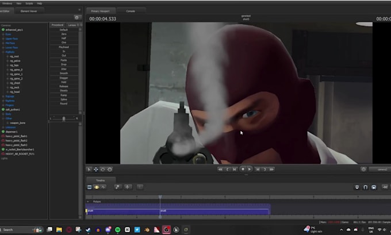
Task: Expand the Fingers group
Action: pos(3,105)
